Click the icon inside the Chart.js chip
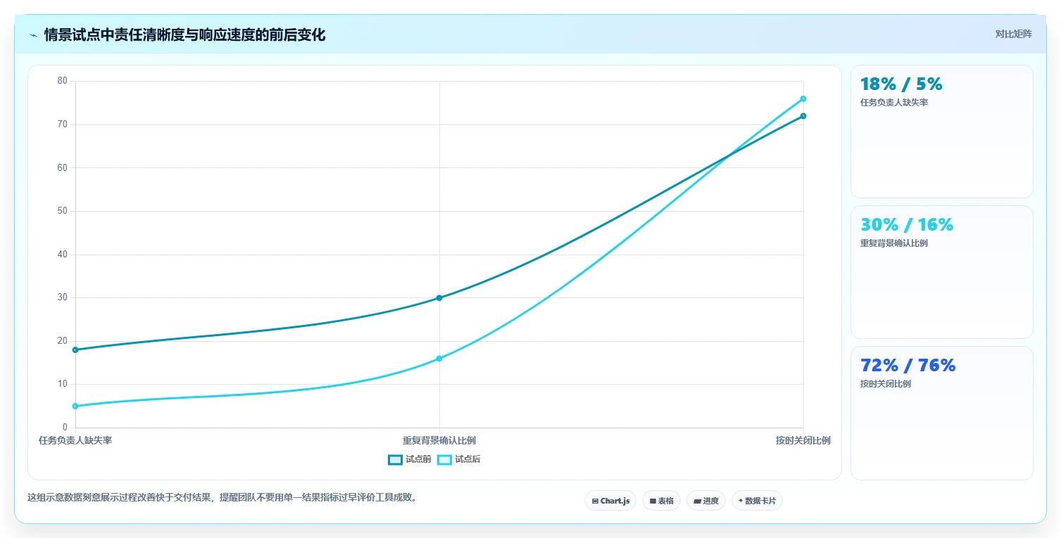Image resolution: width=1061 pixels, height=538 pixels. coord(595,501)
